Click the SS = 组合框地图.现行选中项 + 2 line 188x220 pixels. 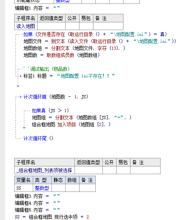52,217
